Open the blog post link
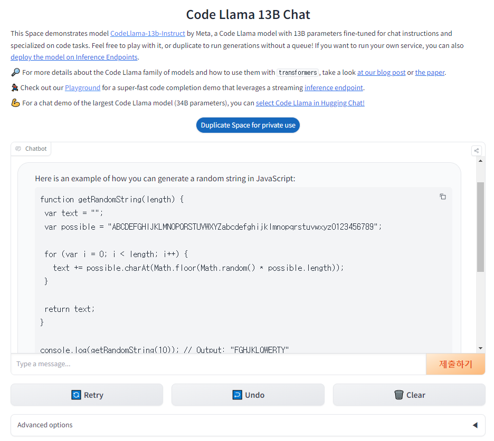Image resolution: width=494 pixels, height=441 pixels. [381, 72]
